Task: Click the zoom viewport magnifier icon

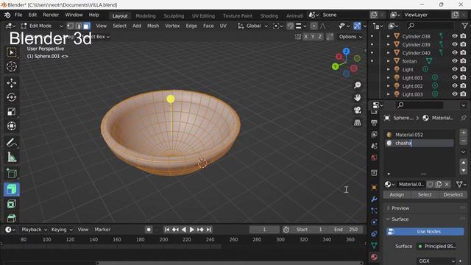Action: tap(357, 85)
